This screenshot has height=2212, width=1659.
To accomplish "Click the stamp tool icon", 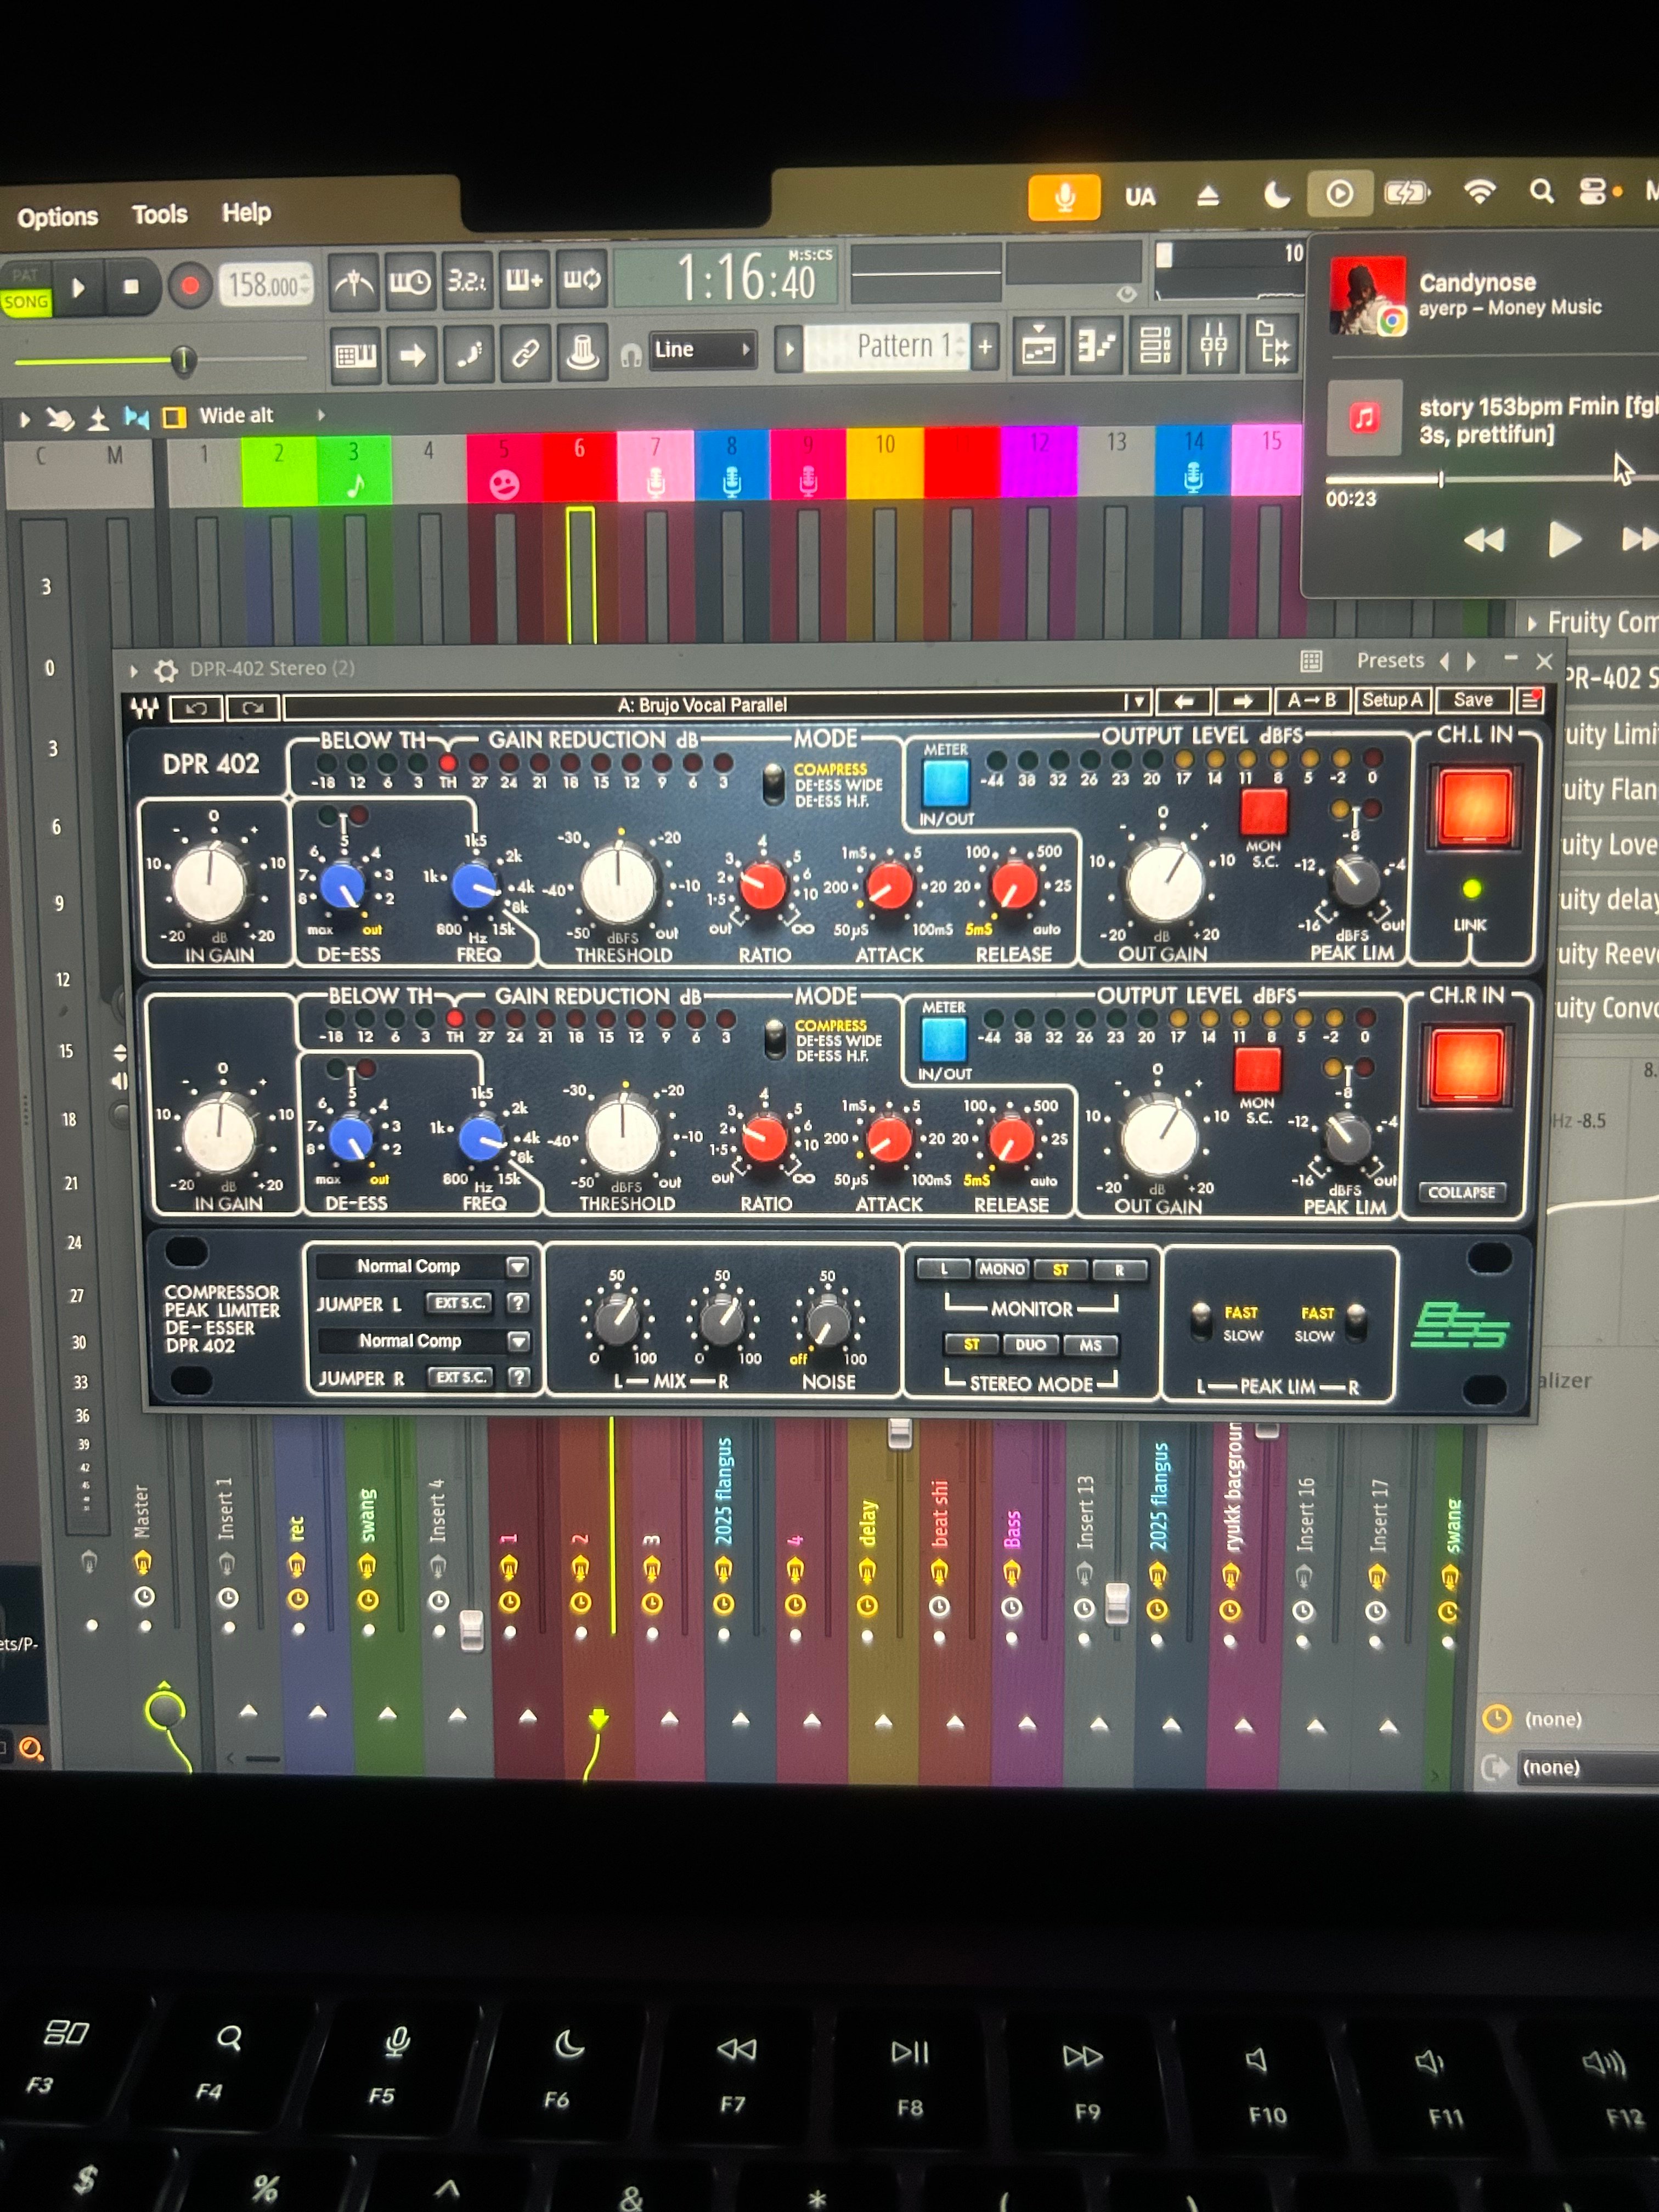I will point(582,352).
